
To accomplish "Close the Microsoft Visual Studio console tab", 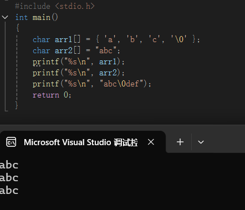I will [151, 142].
